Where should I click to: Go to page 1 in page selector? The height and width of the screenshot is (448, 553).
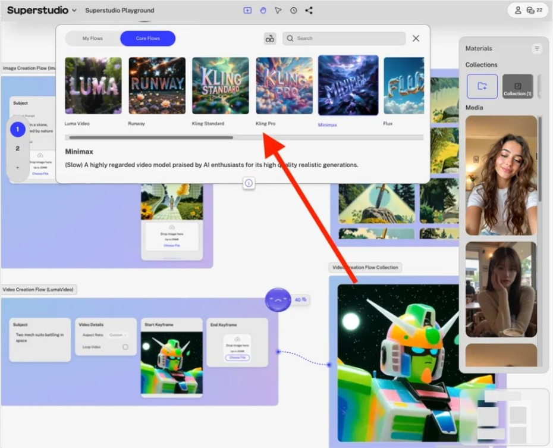click(18, 130)
